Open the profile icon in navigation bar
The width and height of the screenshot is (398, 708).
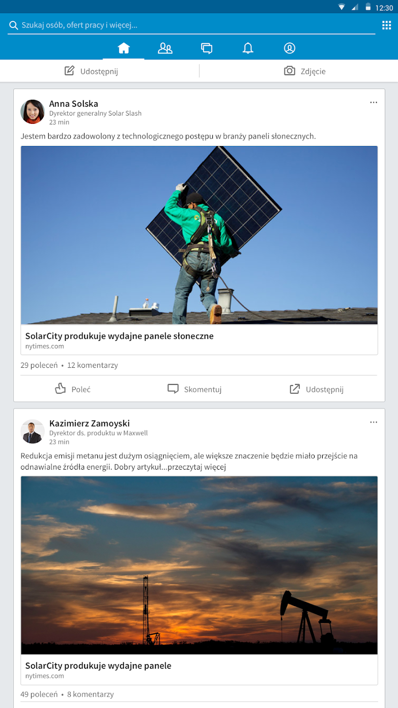(289, 48)
